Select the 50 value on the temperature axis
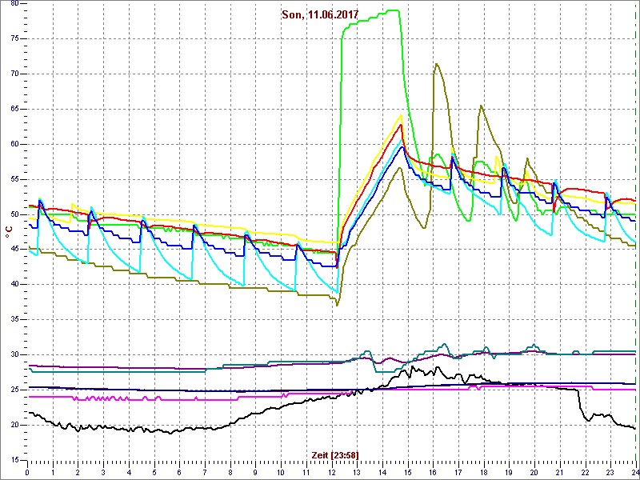The height and width of the screenshot is (480, 640). pos(14,214)
